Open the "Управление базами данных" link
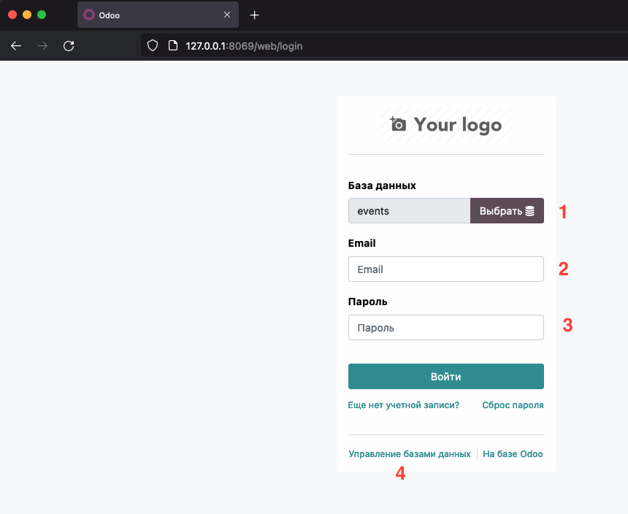Screen dimensions: 628x514 (410, 454)
